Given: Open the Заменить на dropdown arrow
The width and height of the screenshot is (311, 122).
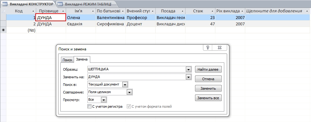Looking at the screenshot, I should 188,77.
